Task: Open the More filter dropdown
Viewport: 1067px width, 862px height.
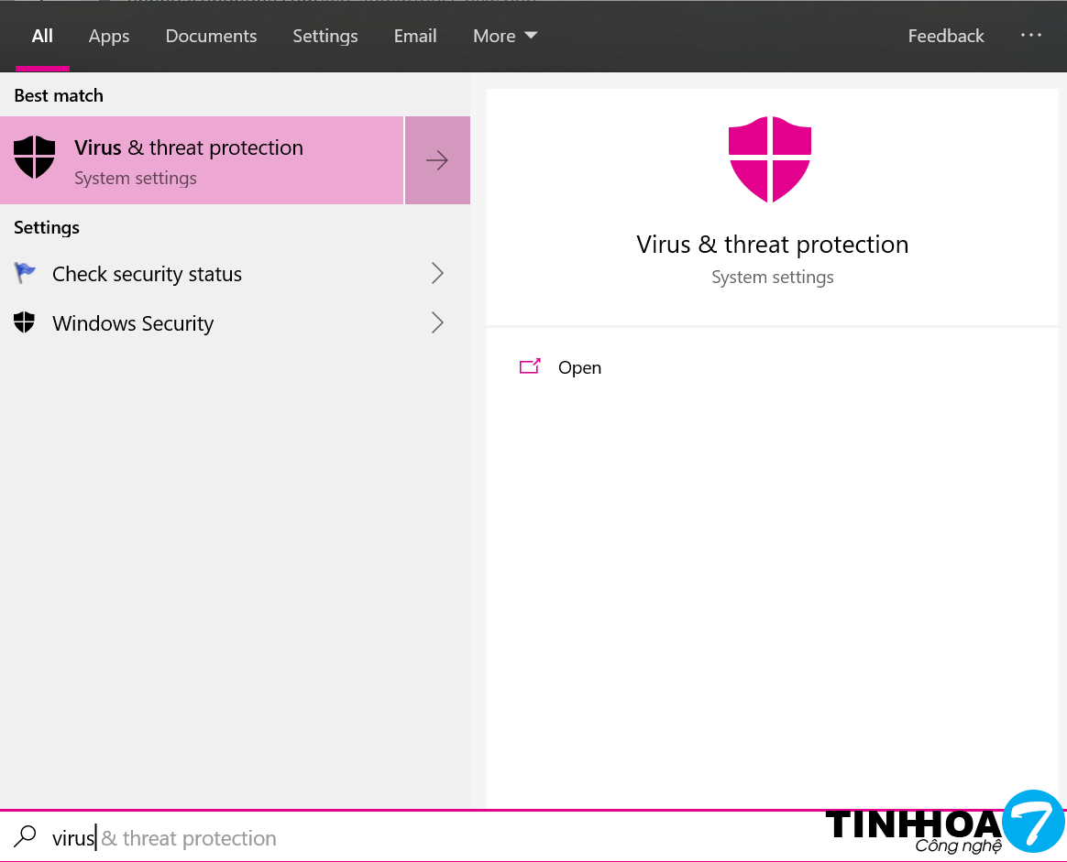Action: click(504, 36)
